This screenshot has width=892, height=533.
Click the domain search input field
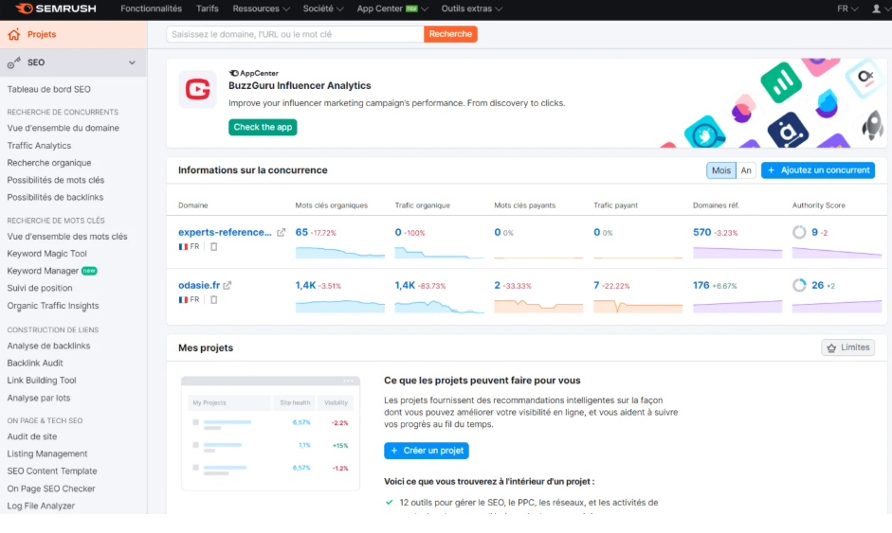(x=295, y=34)
